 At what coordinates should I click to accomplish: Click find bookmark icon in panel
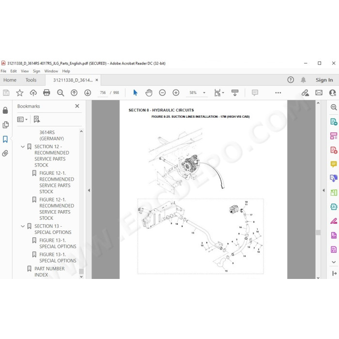[37, 119]
